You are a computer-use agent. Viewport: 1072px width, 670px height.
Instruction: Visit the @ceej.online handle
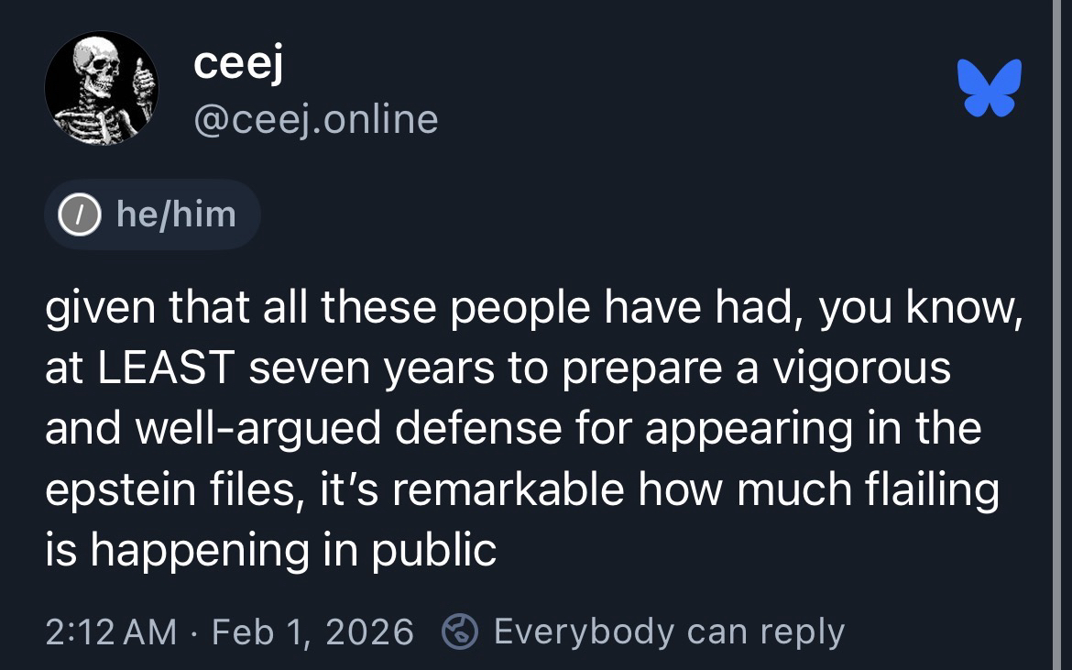[x=316, y=118]
